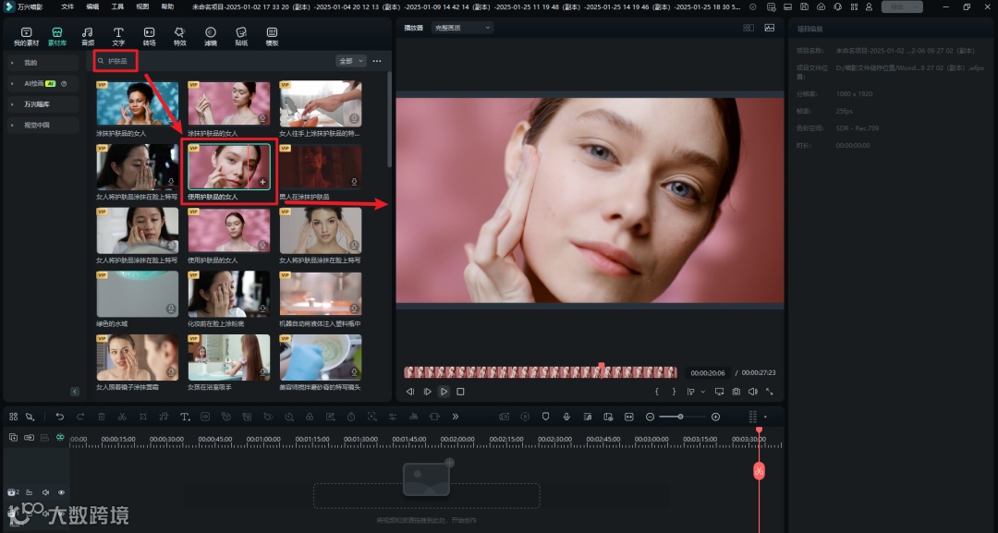This screenshot has height=533, width=998.
Task: Set the mark-in point bracket
Action: [657, 392]
